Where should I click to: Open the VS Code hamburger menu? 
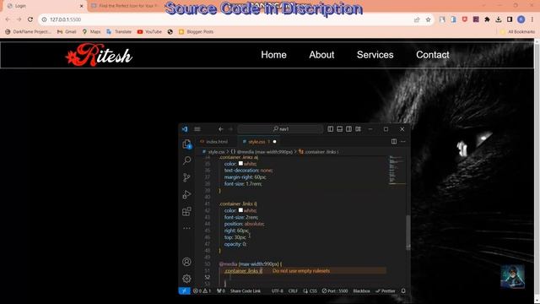[x=197, y=129]
